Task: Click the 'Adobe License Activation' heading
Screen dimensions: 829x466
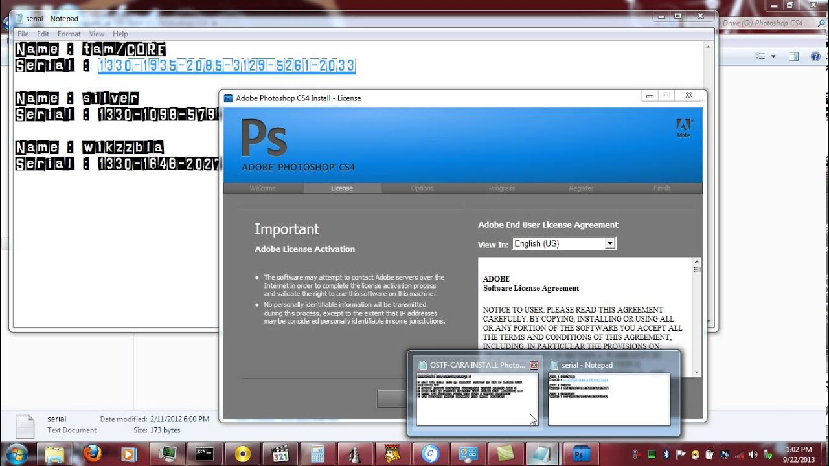Action: pyautogui.click(x=304, y=249)
